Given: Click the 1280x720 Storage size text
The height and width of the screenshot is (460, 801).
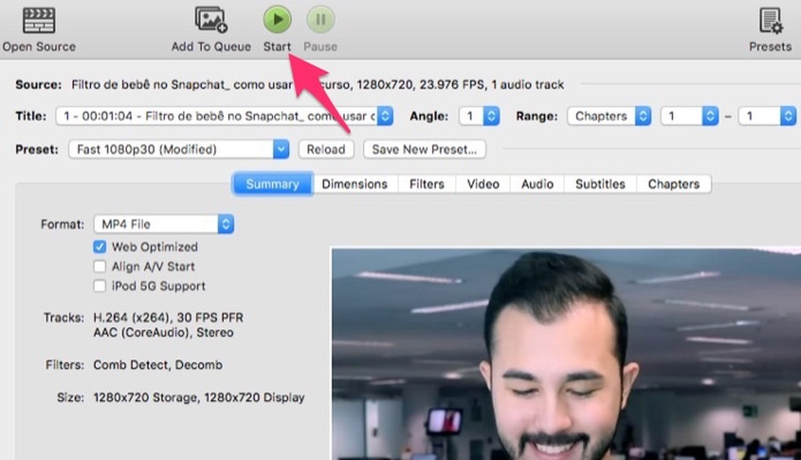Looking at the screenshot, I should point(146,397).
